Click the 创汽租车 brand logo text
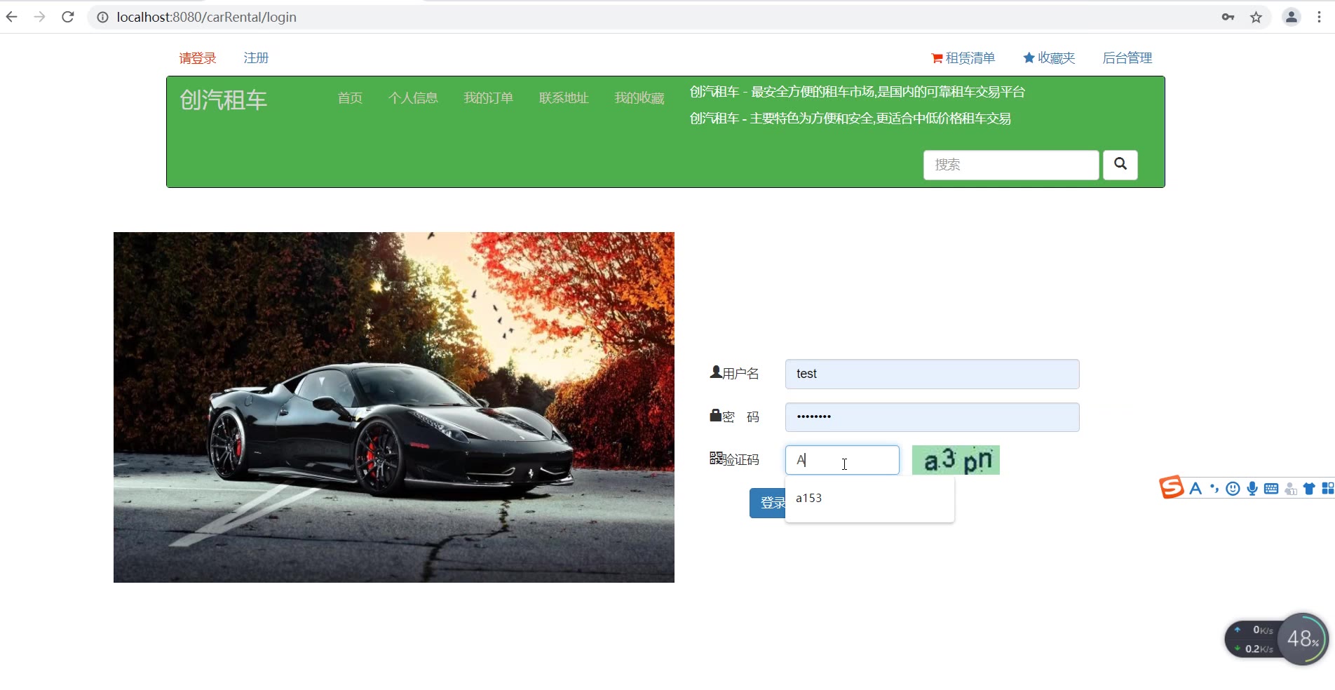Viewport: 1335px width, 690px height. coord(224,100)
